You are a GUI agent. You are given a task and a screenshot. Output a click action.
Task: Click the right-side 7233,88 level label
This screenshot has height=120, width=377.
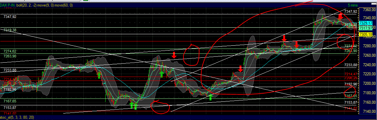(351, 65)
